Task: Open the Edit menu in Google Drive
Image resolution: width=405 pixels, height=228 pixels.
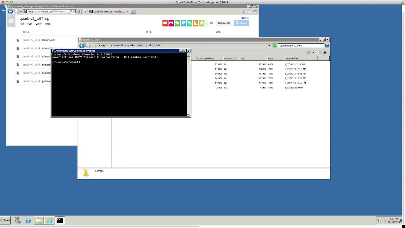Action: tap(30, 24)
